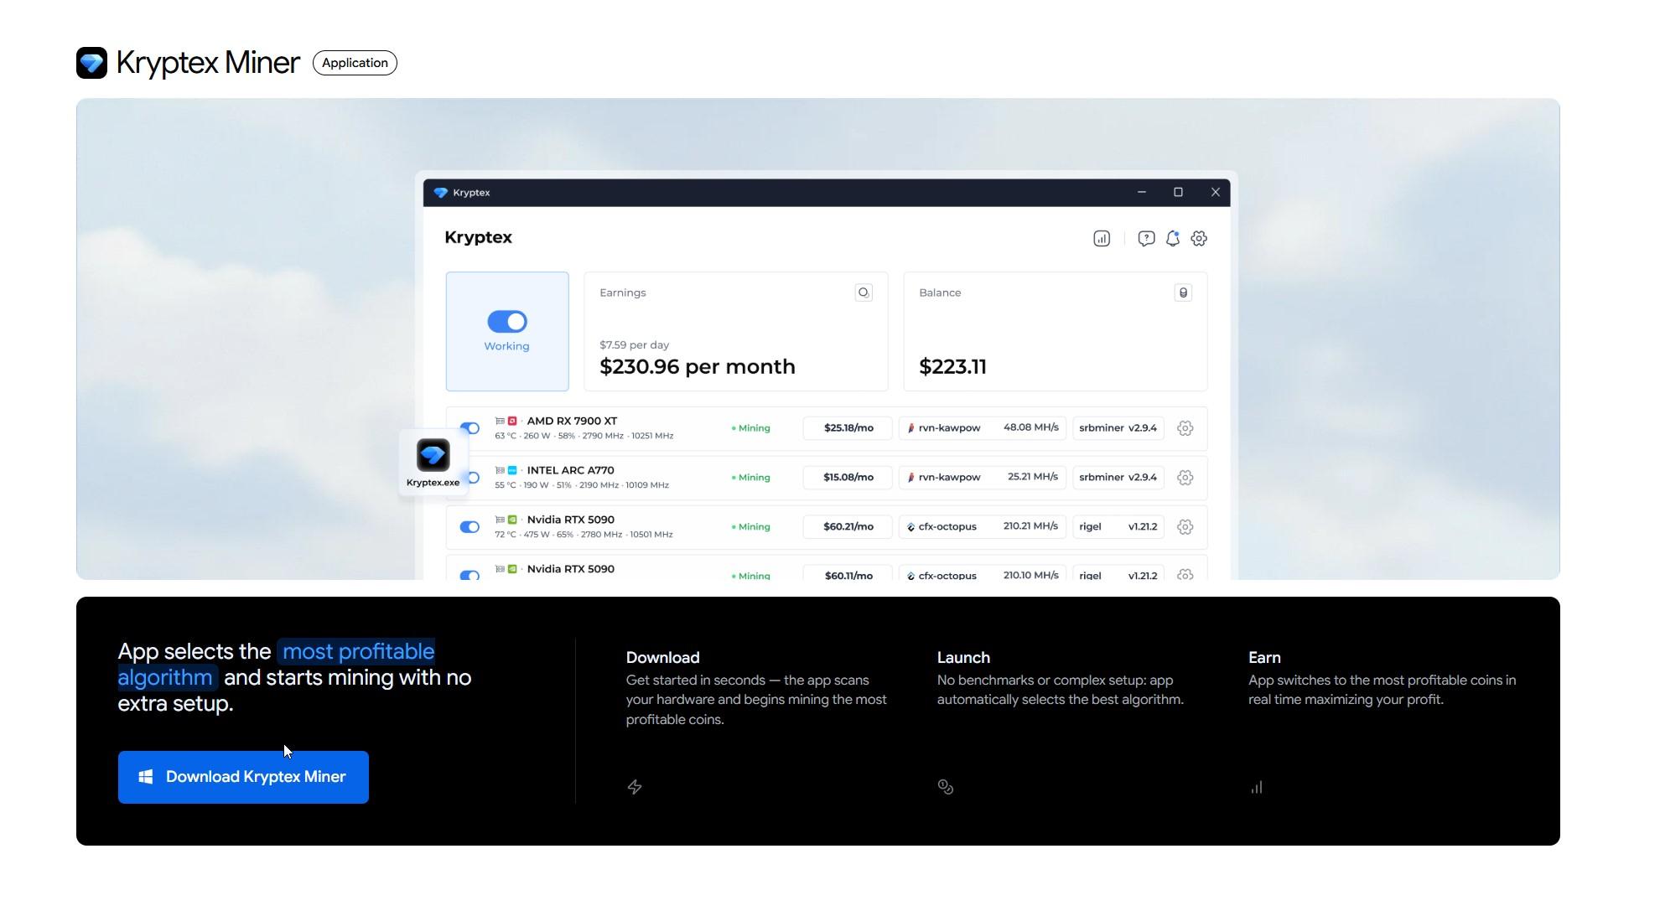Click the rocket icon next to rvn-kawpow
Viewport: 1660px width, 916px height.
point(912,427)
